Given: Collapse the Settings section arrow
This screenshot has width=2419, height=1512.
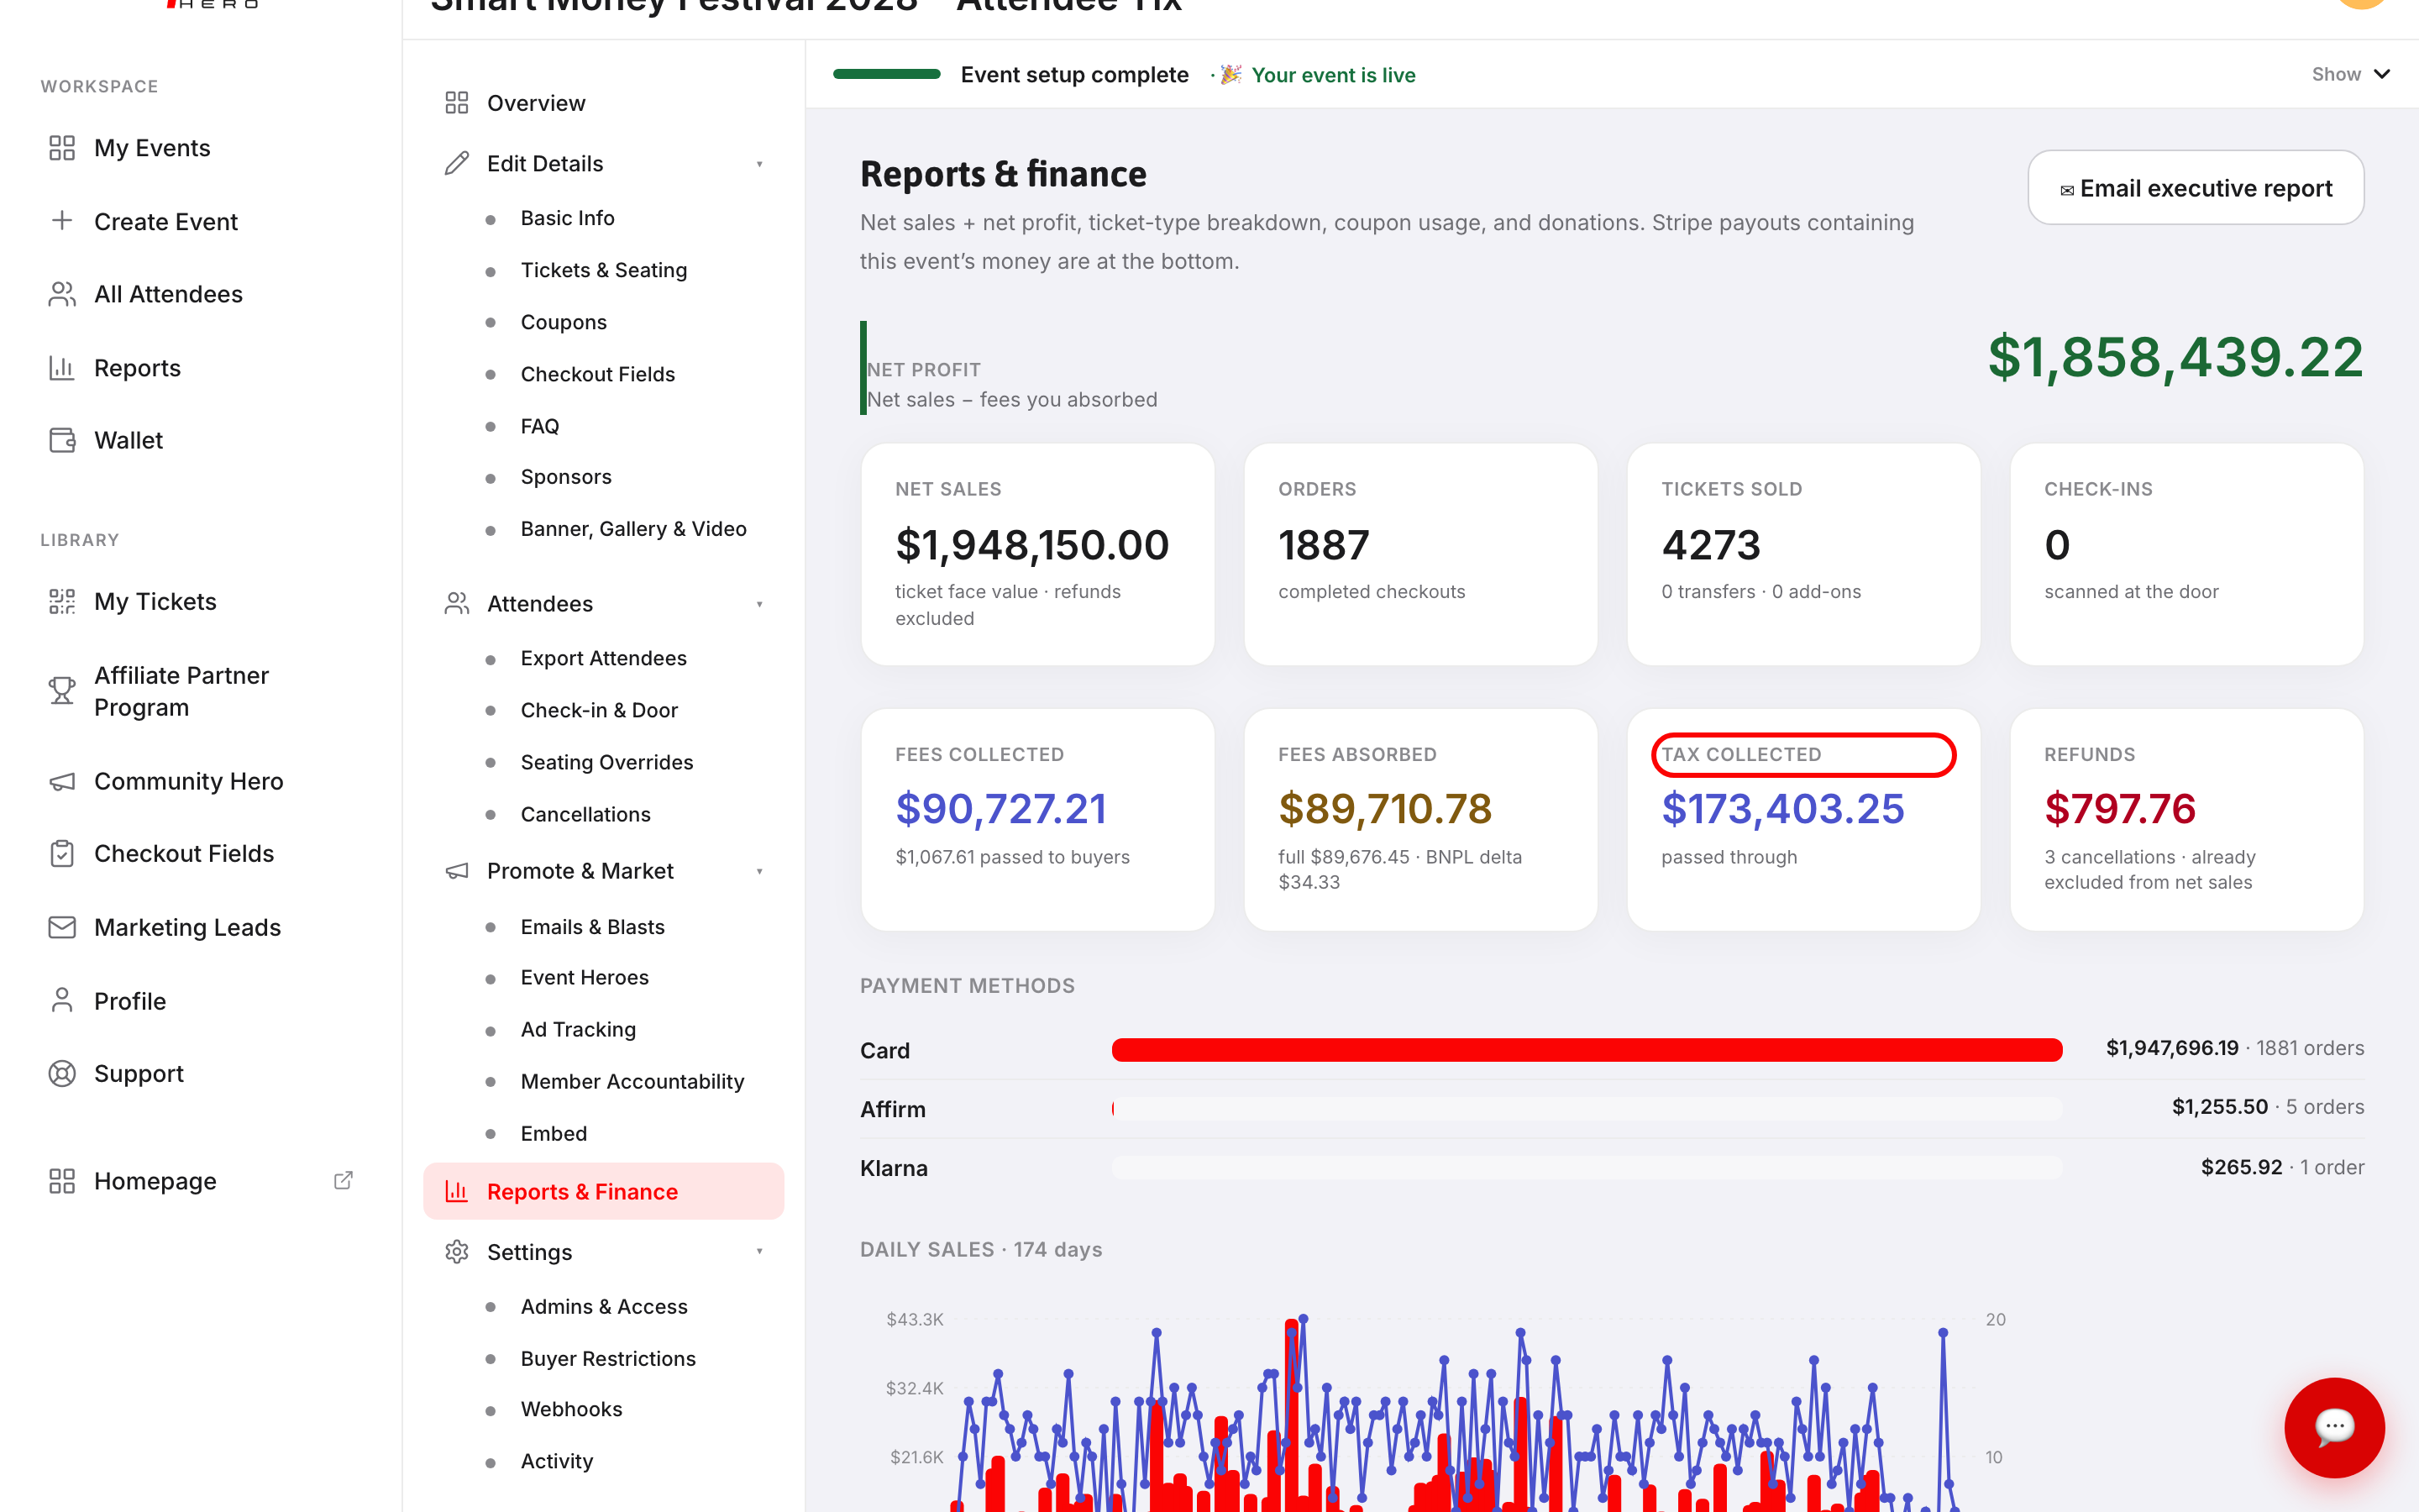Looking at the screenshot, I should [759, 1252].
